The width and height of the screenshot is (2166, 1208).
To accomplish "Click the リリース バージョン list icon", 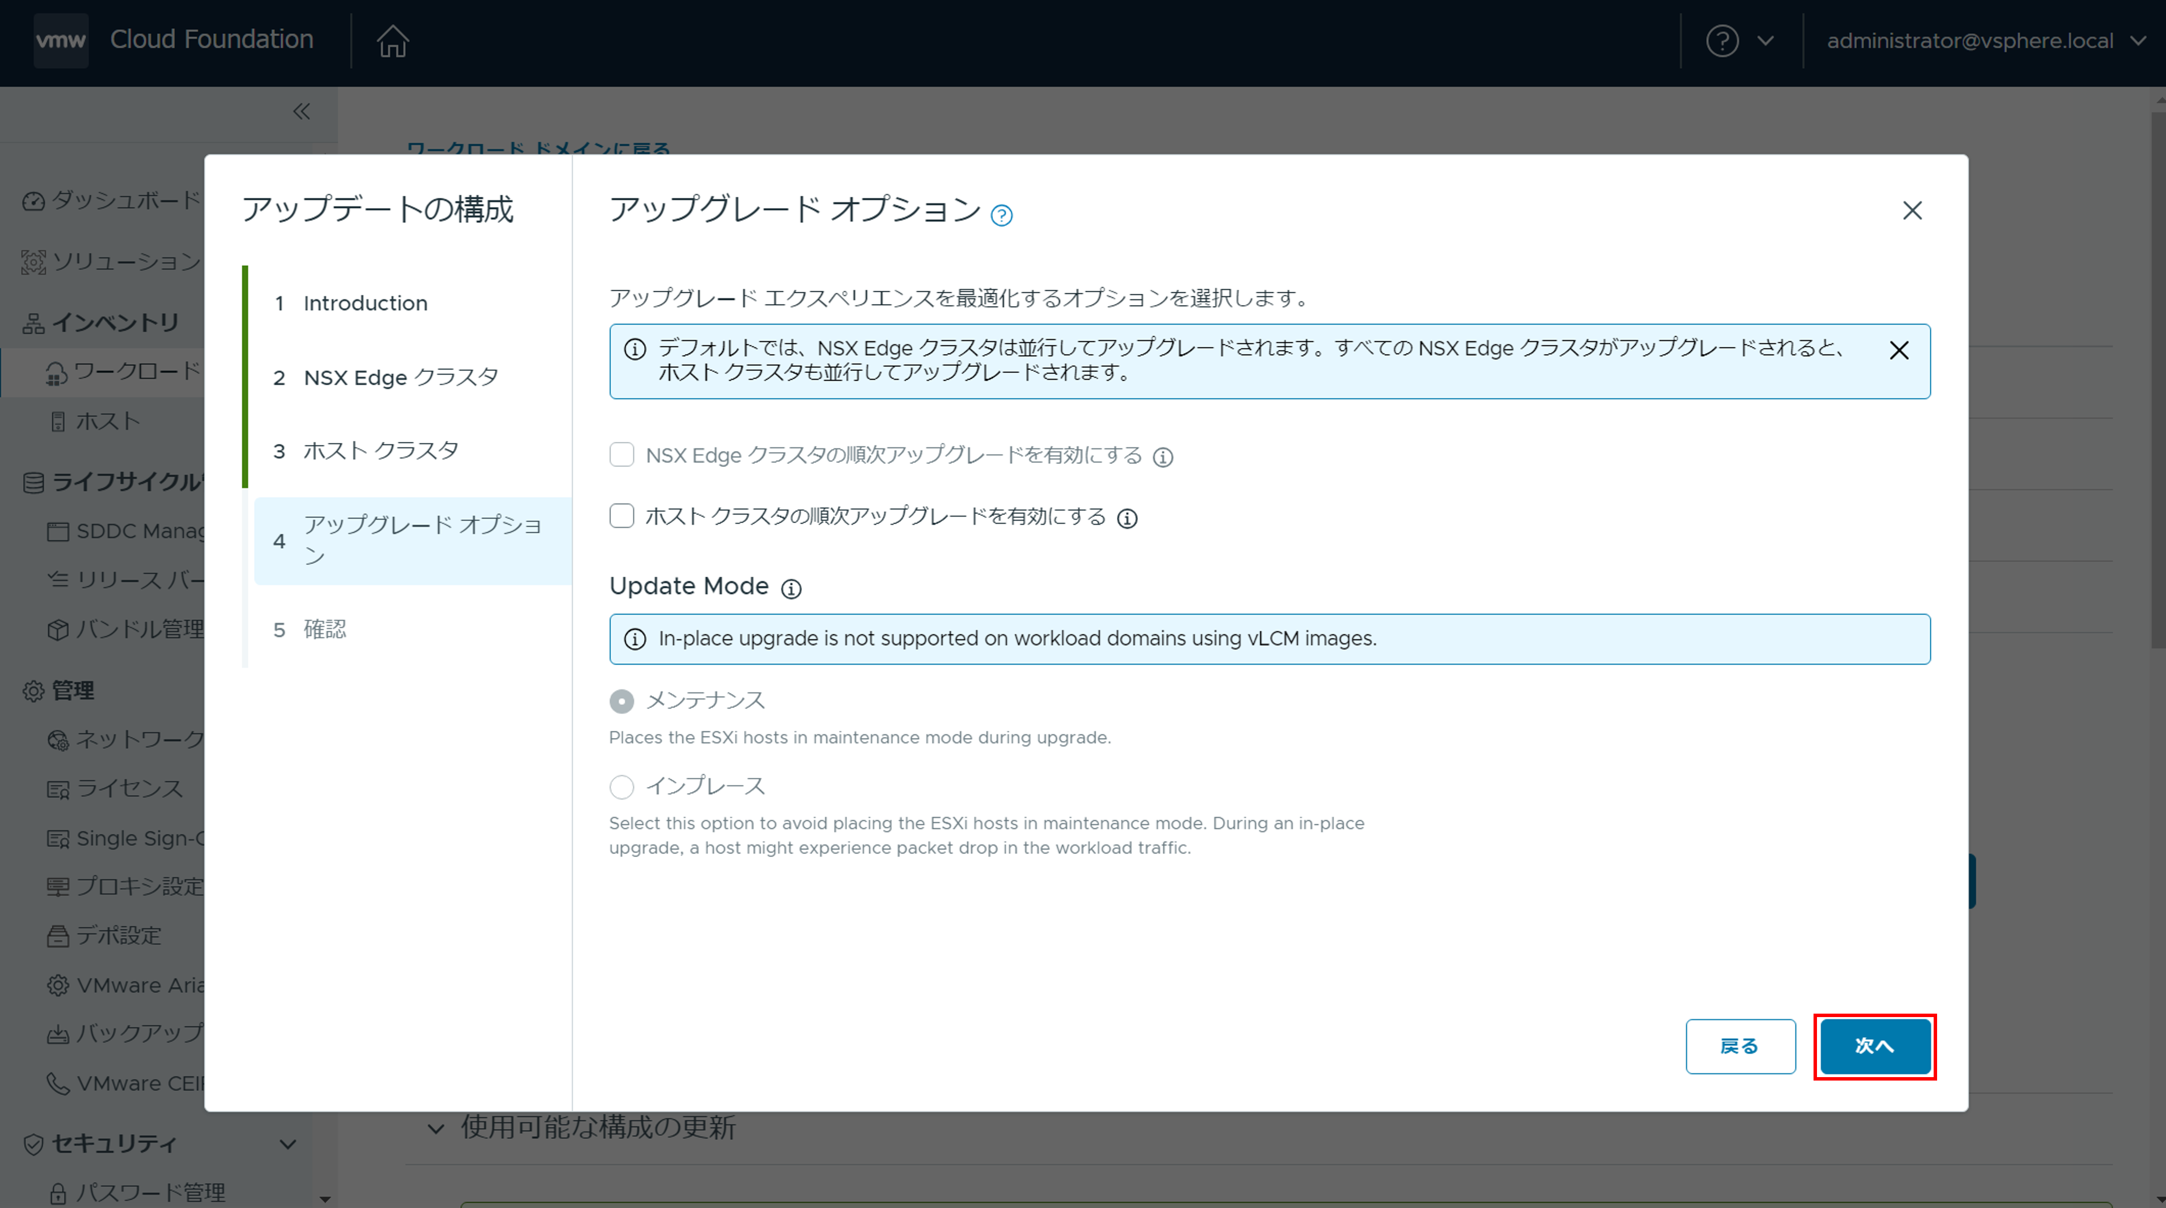I will click(x=58, y=580).
